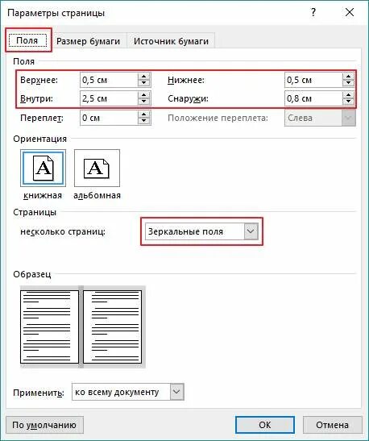Viewport: 369px width, 441px height.
Task: Click the OK button
Action: 265,425
